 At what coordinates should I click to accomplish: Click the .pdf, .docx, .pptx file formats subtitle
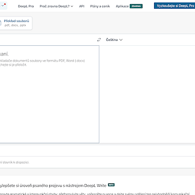pos(15,25)
